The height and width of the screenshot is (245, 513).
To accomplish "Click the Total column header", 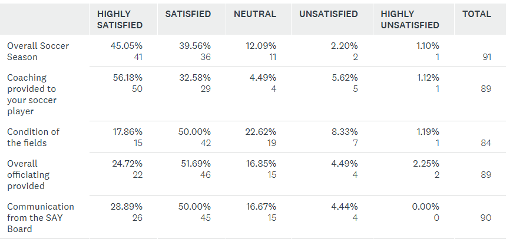I will 476,14.
